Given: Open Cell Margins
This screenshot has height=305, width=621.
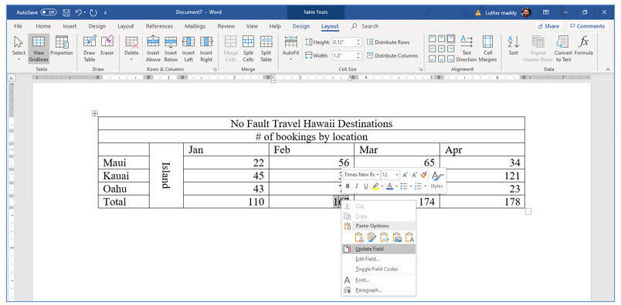Looking at the screenshot, I should click(x=487, y=49).
